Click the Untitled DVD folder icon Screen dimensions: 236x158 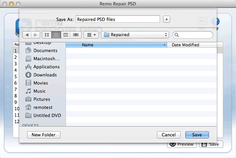(x=28, y=115)
